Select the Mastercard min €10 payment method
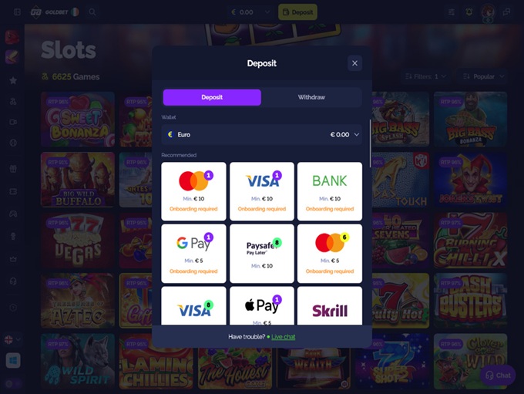 (193, 191)
